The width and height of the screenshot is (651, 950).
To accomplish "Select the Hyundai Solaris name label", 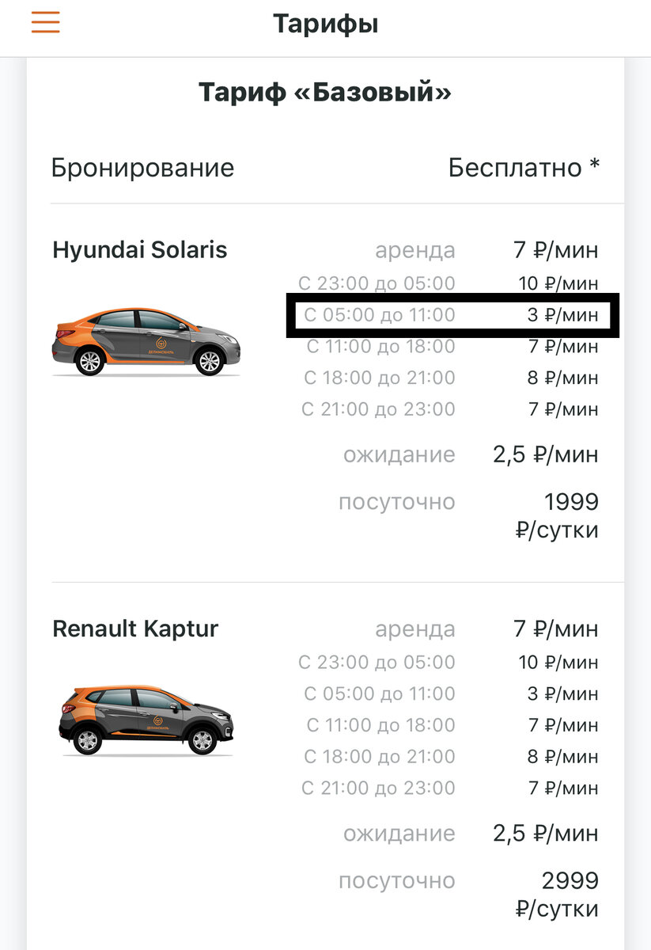I will tap(139, 249).
